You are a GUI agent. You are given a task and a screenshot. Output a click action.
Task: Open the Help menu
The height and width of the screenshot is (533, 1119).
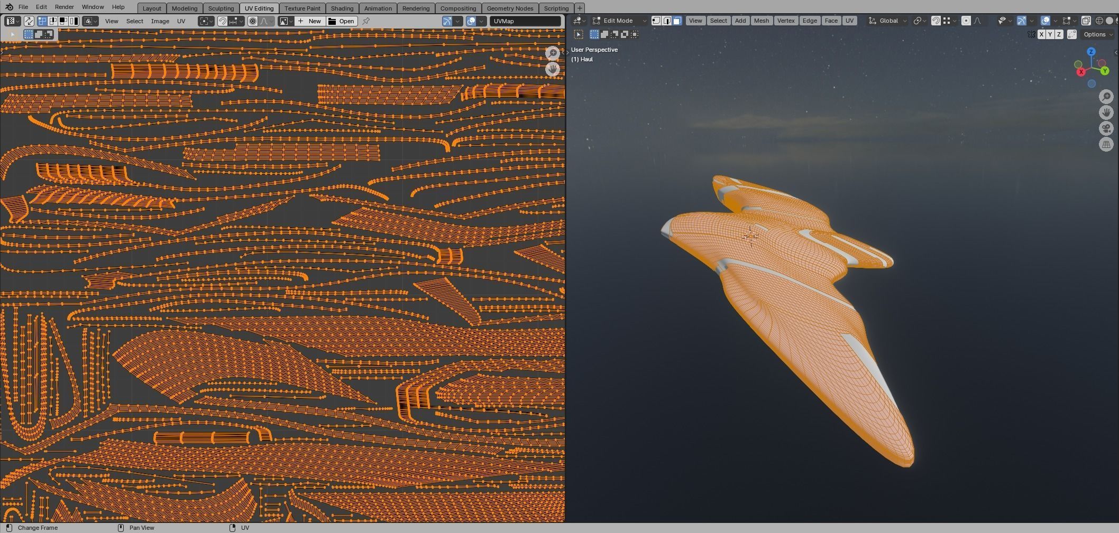tap(118, 7)
